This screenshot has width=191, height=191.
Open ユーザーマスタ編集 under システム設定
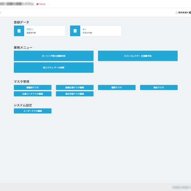[33, 111]
